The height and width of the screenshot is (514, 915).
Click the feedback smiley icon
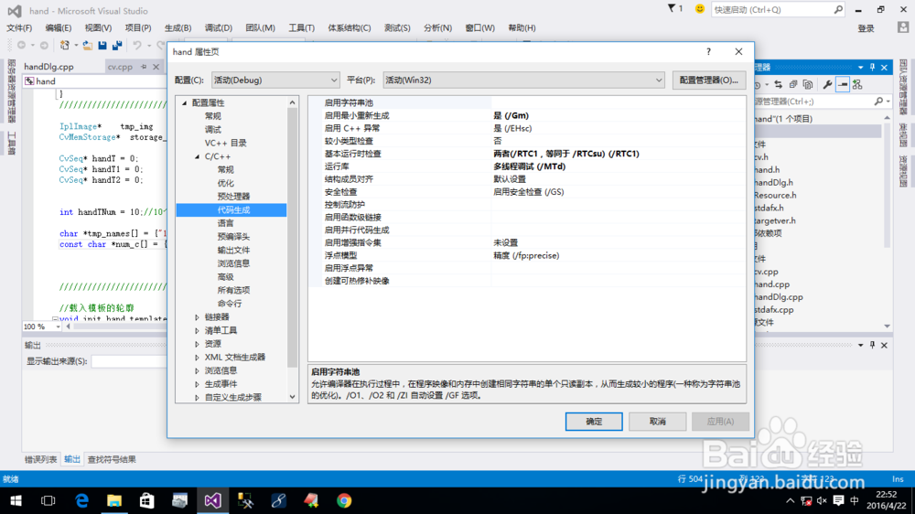tap(700, 9)
